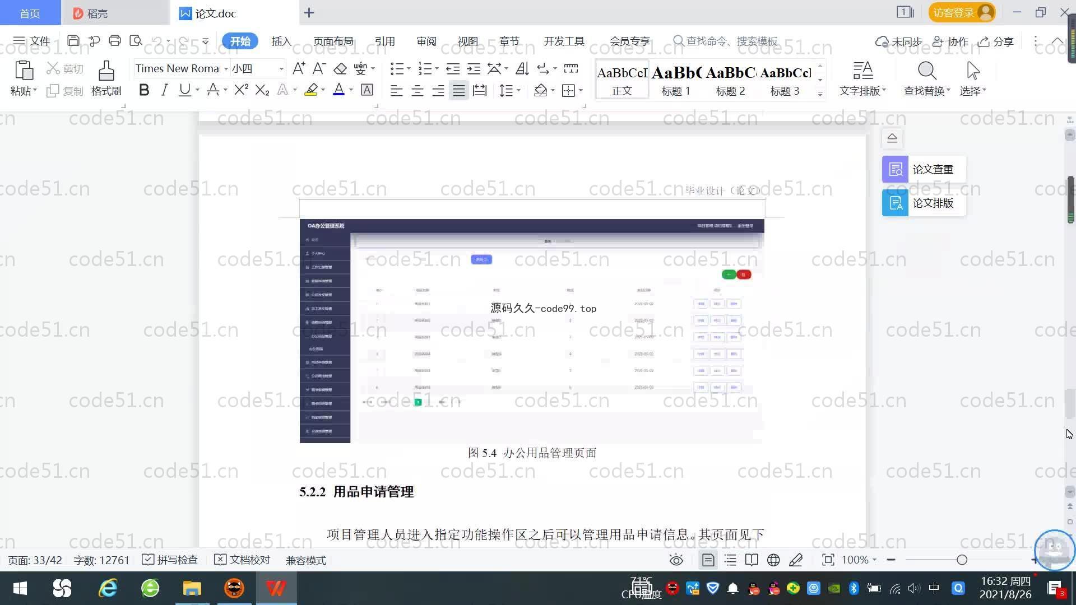Screen dimensions: 1076x605
Task: Expand font color options arrow
Action: click(351, 90)
